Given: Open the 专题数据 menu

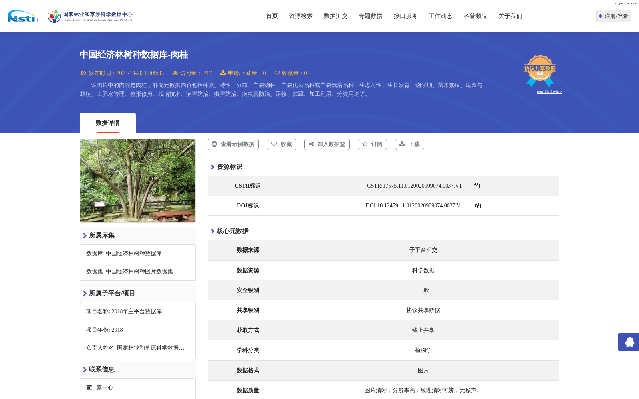Looking at the screenshot, I should (371, 16).
